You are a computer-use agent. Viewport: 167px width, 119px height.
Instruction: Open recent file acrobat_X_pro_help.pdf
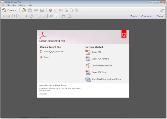coord(54,52)
